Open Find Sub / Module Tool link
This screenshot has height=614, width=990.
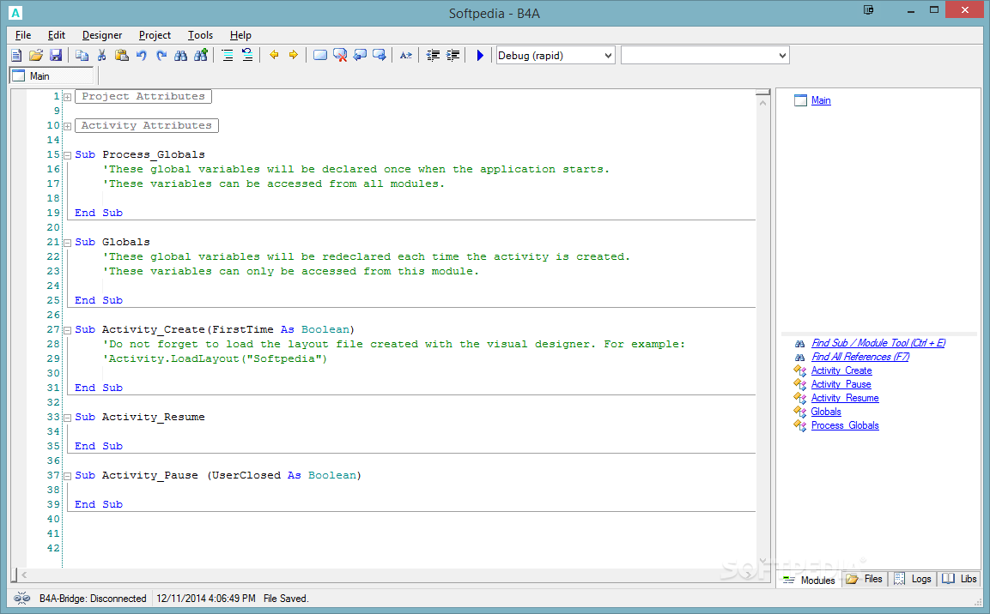pos(878,343)
